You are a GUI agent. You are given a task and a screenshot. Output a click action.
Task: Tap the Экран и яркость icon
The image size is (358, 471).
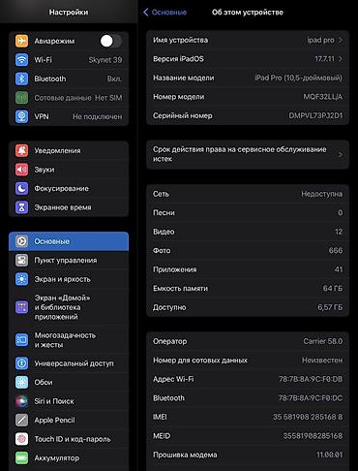21,279
